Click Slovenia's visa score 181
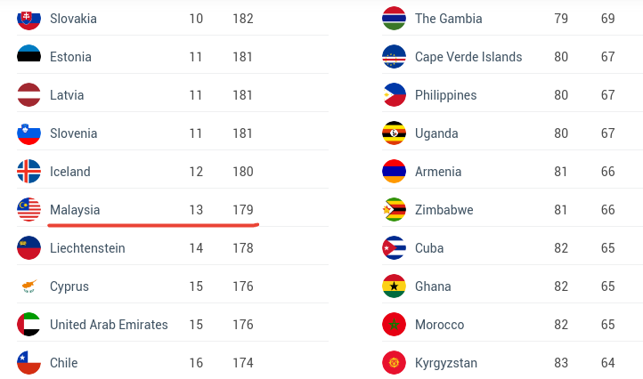The image size is (643, 379). click(x=242, y=133)
